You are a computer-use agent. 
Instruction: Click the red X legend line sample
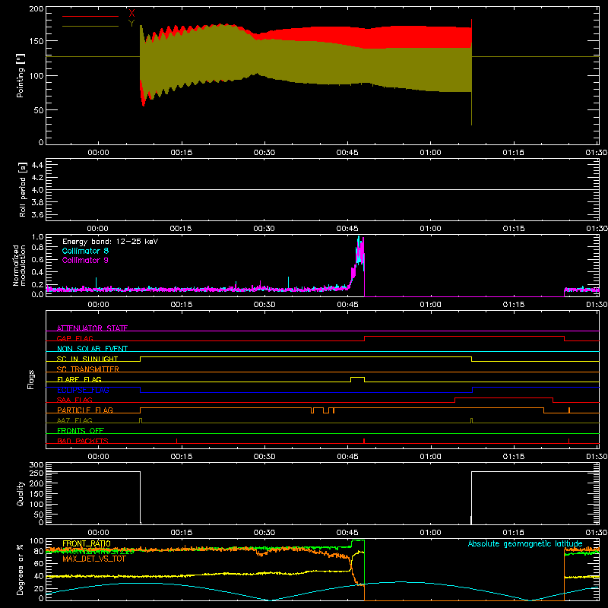click(90, 16)
